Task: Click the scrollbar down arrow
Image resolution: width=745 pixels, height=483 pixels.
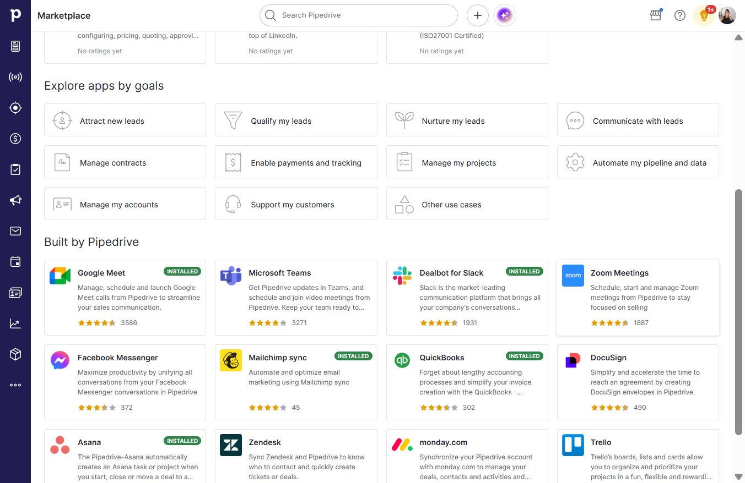Action: click(x=739, y=476)
